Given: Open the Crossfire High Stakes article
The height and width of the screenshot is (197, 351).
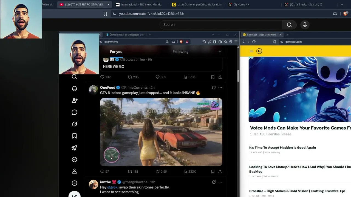Looking at the screenshot, I should [297, 191].
